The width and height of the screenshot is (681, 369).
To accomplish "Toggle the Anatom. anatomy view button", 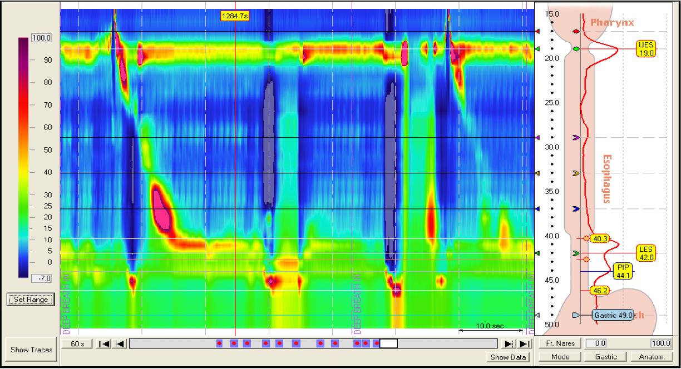I will (x=652, y=357).
